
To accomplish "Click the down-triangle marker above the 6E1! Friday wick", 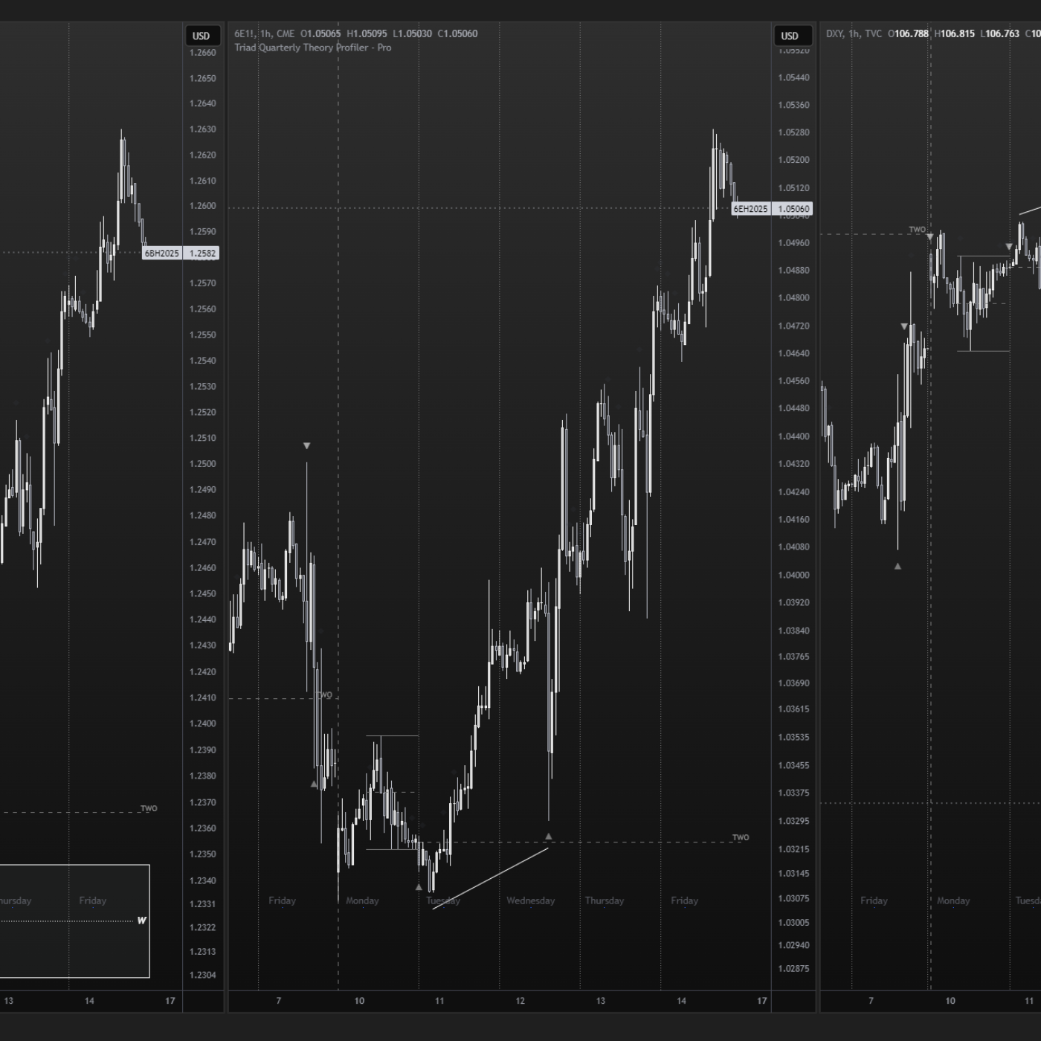I will (x=306, y=446).
